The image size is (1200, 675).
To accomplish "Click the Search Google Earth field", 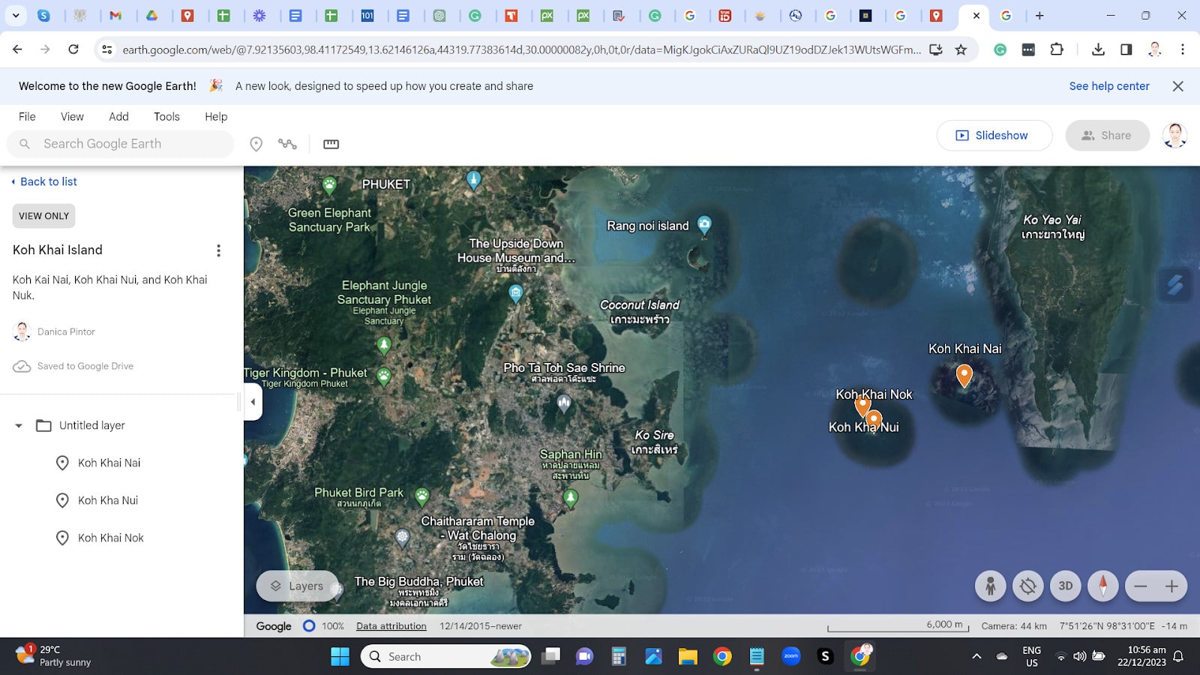I will (x=120, y=143).
